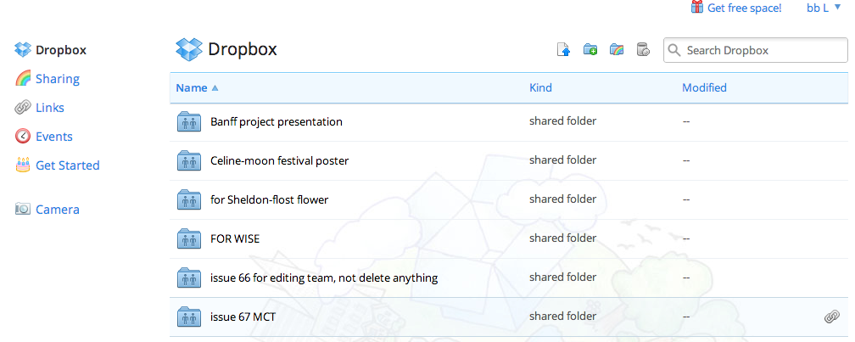Open Events in the sidebar
This screenshot has width=855, height=342.
point(53,137)
